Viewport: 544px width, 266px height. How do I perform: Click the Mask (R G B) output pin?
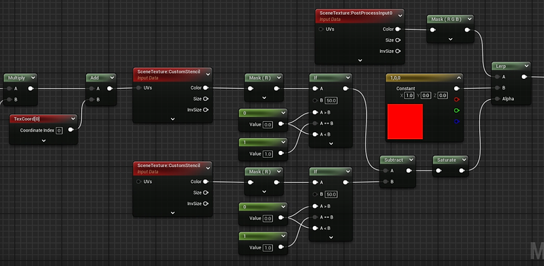[x=468, y=30]
